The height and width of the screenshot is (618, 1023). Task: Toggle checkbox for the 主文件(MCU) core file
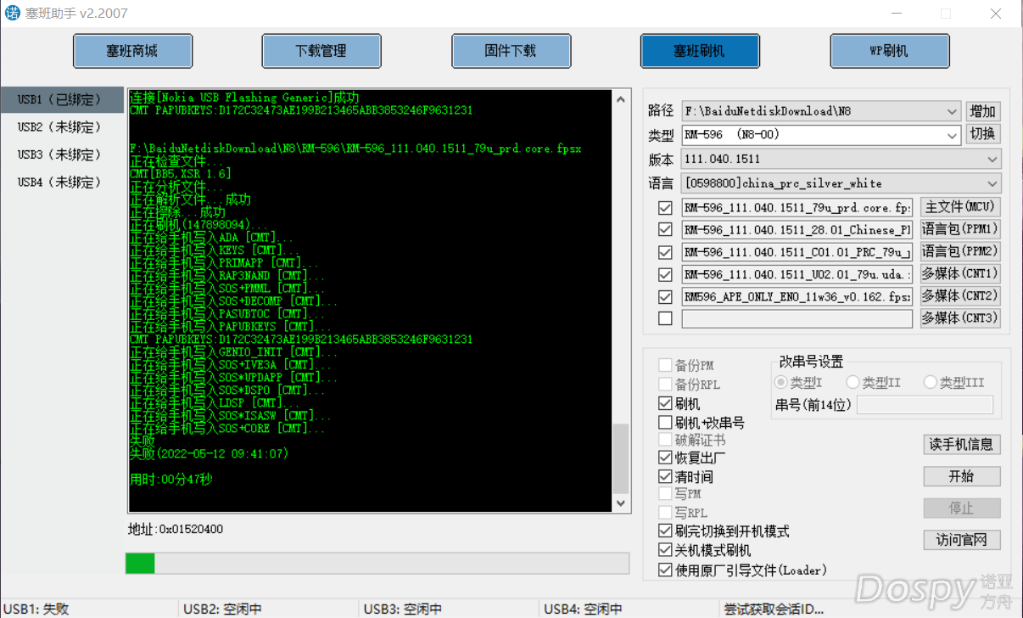(x=665, y=207)
